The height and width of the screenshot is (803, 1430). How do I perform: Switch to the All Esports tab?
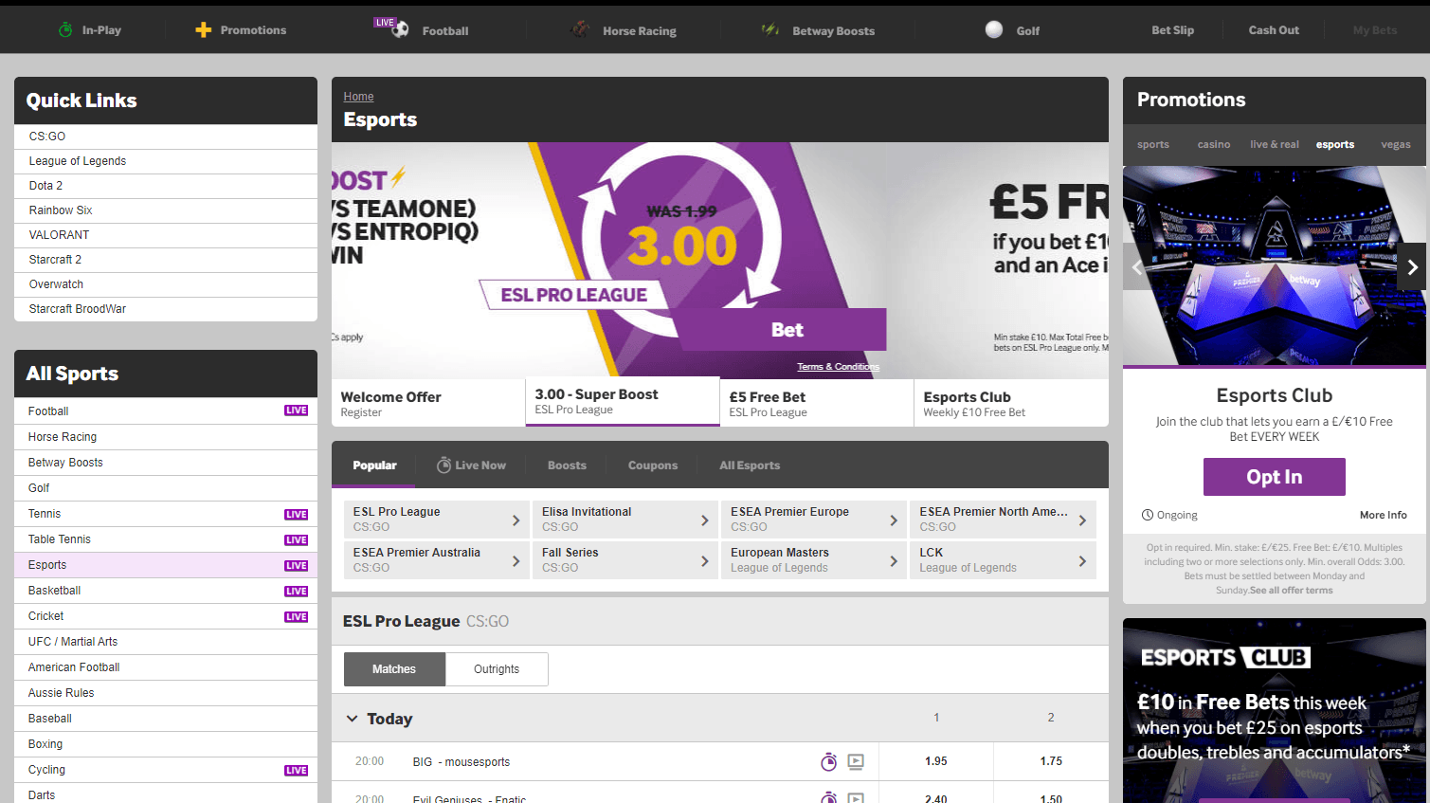click(x=750, y=465)
